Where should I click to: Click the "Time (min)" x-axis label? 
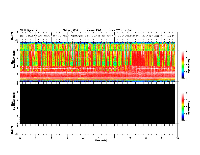(101, 141)
